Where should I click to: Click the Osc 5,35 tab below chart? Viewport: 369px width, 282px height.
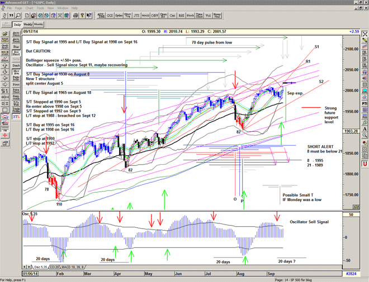pos(42,267)
